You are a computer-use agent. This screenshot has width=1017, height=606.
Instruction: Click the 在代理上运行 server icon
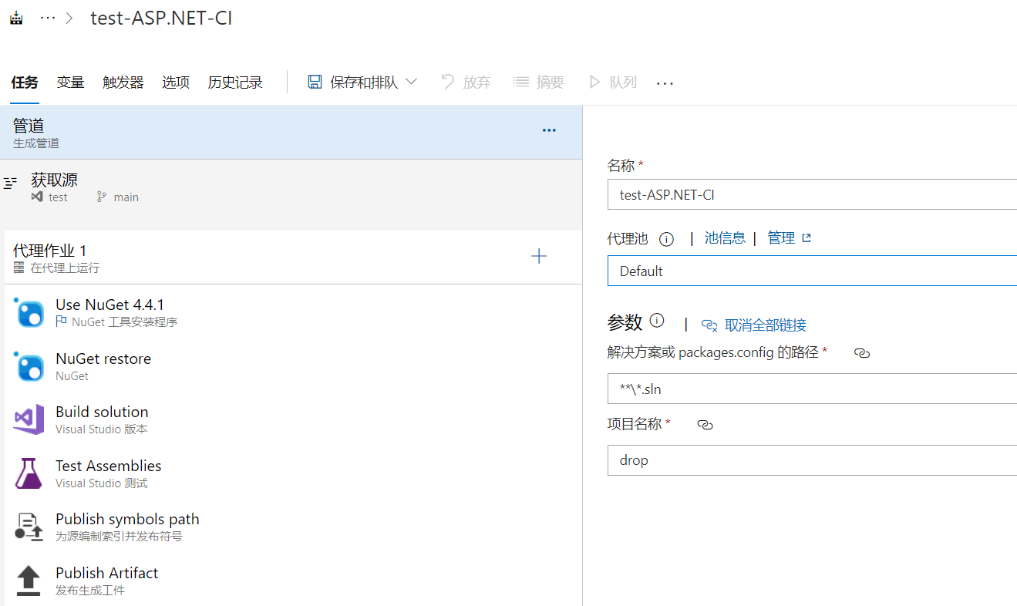pyautogui.click(x=19, y=268)
